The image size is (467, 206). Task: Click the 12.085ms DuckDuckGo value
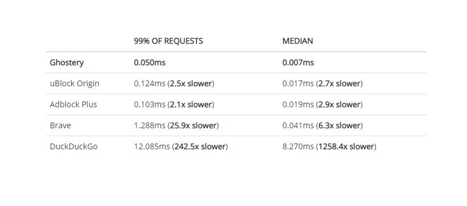click(x=152, y=146)
